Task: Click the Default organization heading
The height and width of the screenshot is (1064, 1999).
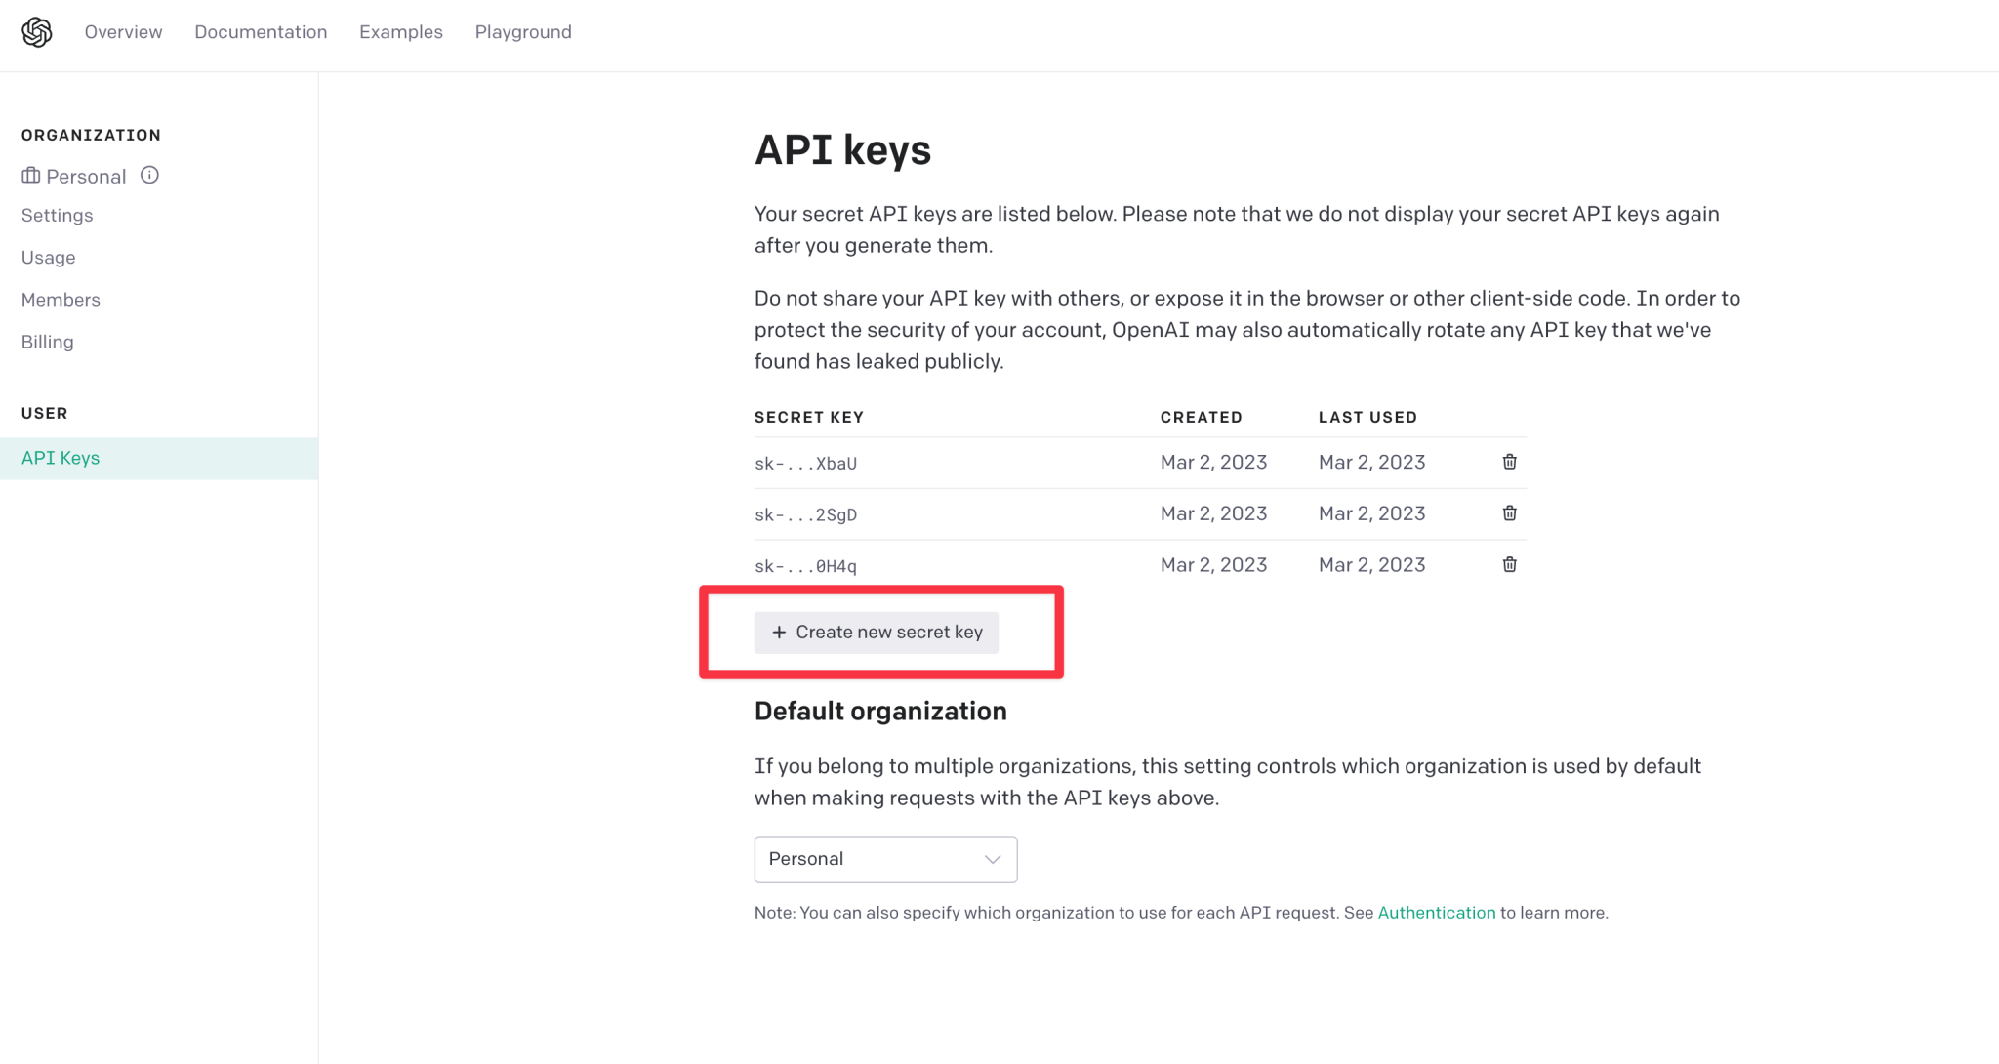Action: pyautogui.click(x=880, y=712)
